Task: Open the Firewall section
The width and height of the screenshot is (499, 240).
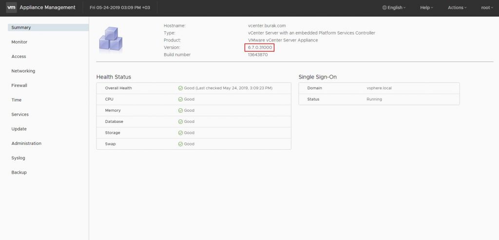Action: tap(19, 85)
